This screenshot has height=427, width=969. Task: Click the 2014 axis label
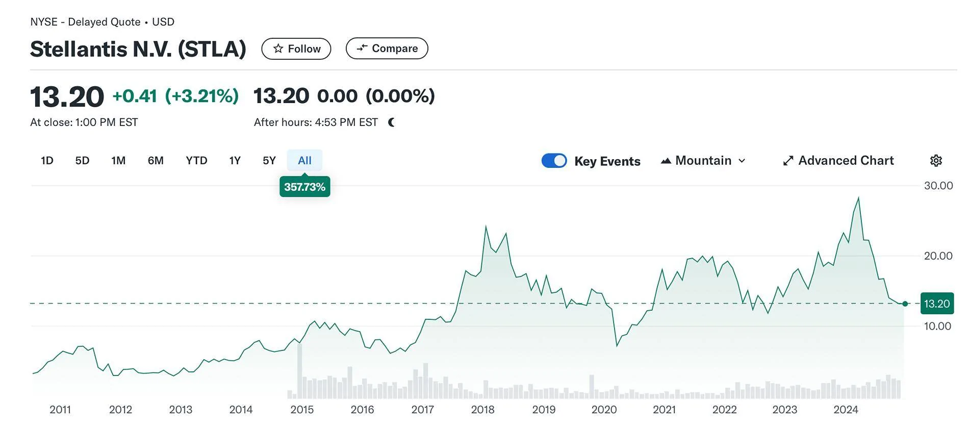pos(241,410)
